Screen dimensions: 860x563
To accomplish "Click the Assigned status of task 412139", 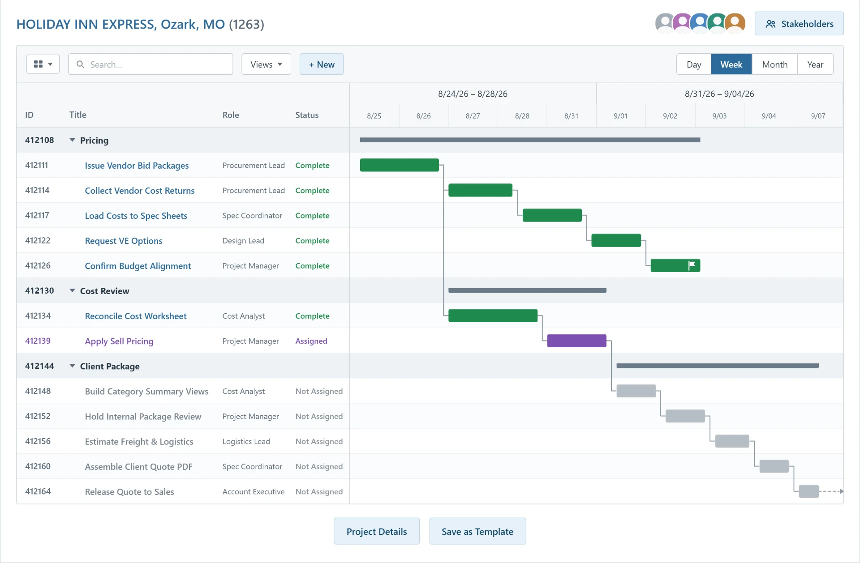I will pos(311,341).
